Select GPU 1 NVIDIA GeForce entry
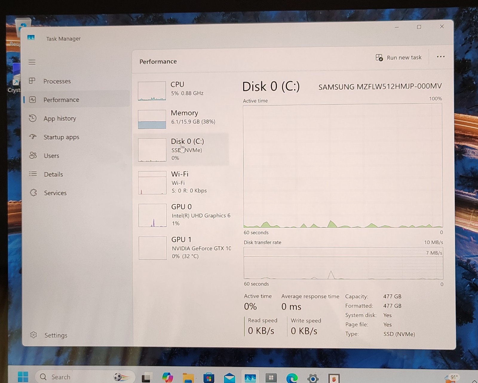Screen dimensions: 478x383 [183, 248]
